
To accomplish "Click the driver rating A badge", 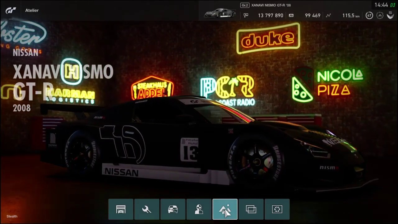I will point(380,15).
